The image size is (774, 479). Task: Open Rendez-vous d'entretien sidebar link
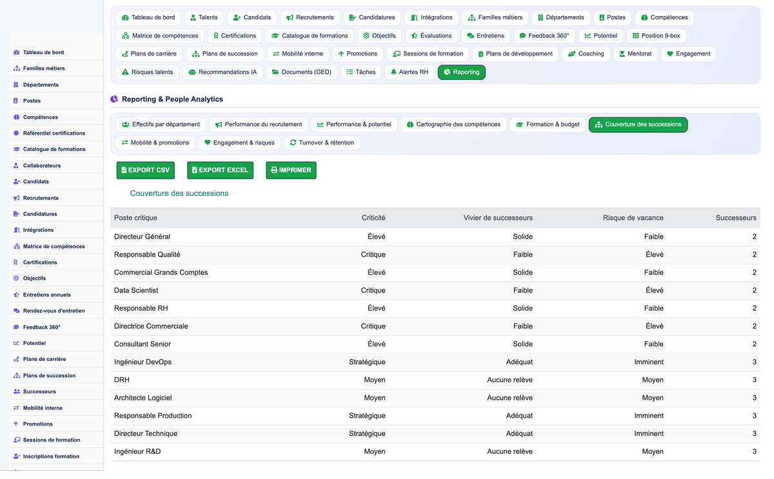click(x=54, y=311)
